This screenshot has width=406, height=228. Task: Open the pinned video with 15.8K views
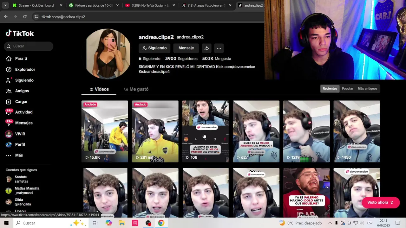(105, 131)
